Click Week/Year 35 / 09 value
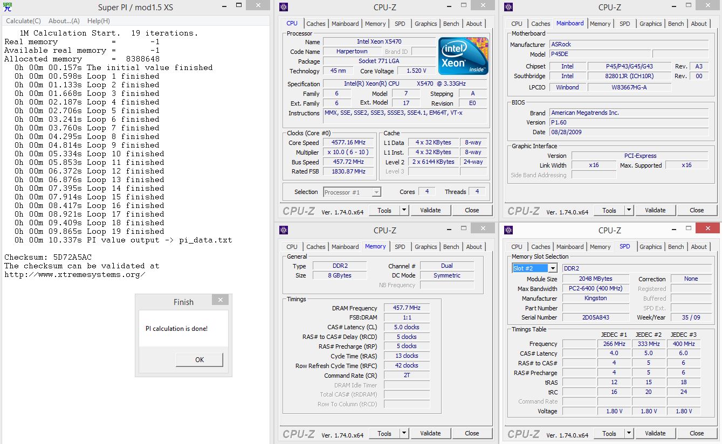The image size is (722, 444). (691, 317)
